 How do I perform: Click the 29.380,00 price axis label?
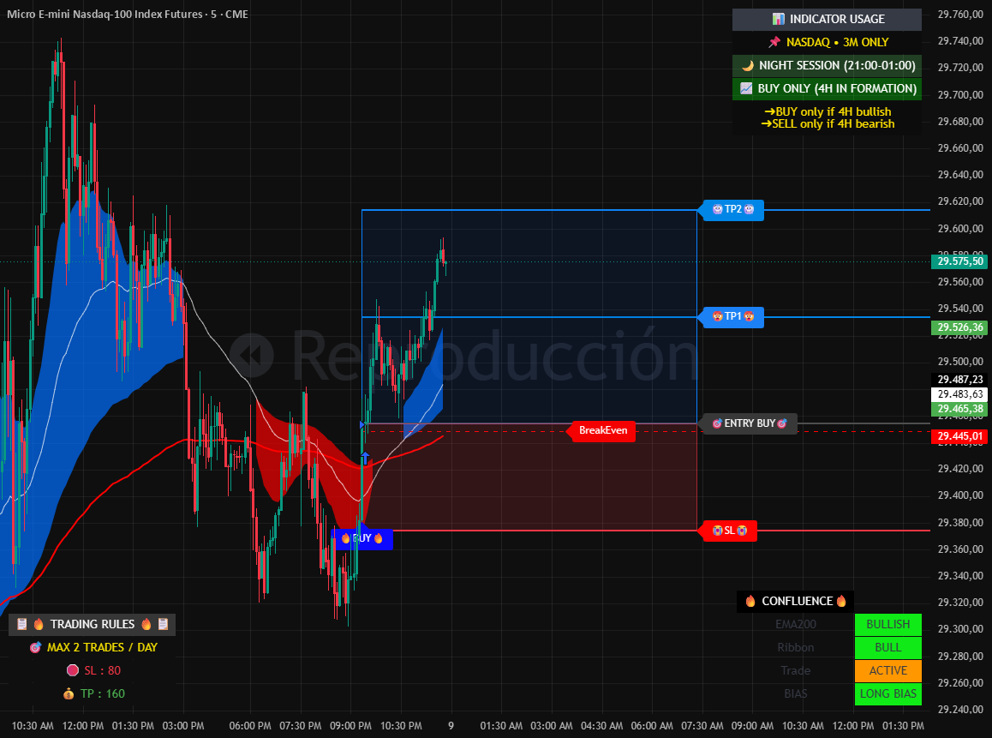[x=960, y=522]
